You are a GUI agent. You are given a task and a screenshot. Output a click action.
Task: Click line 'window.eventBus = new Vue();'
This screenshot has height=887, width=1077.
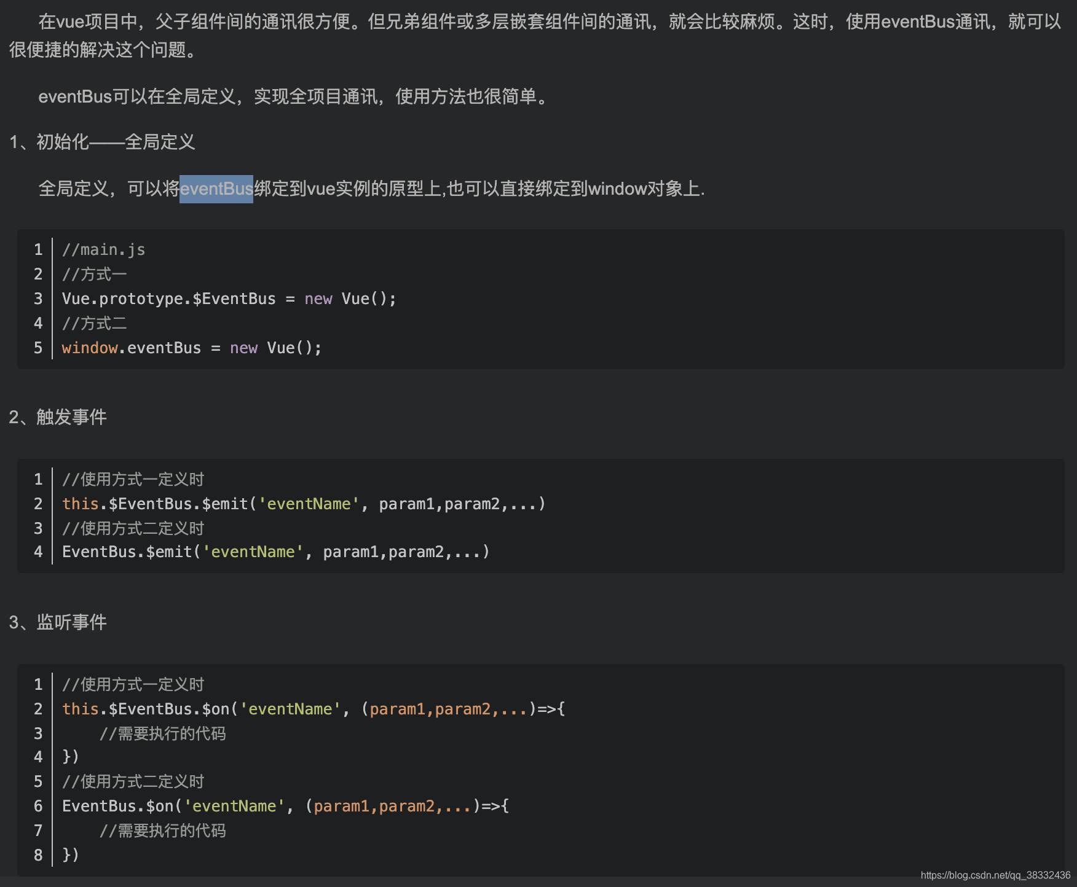pyautogui.click(x=192, y=348)
